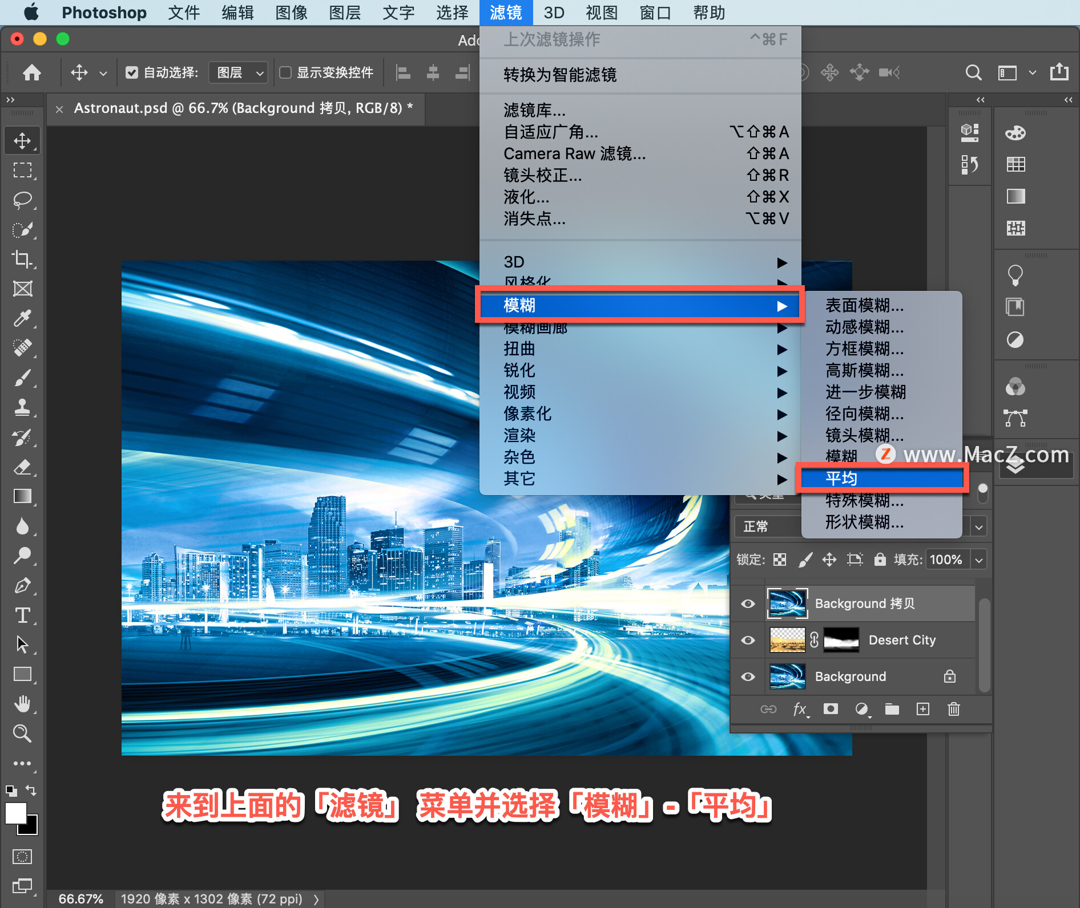Viewport: 1080px width, 908px height.
Task: Hide the Background layer
Action: point(748,676)
